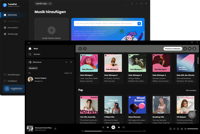200x134 pixels.
Task: Expand Bibliothek with the arrow icon
Action: (71, 62)
